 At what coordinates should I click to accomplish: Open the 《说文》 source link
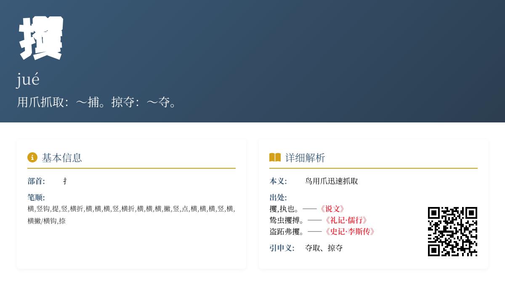332,209
